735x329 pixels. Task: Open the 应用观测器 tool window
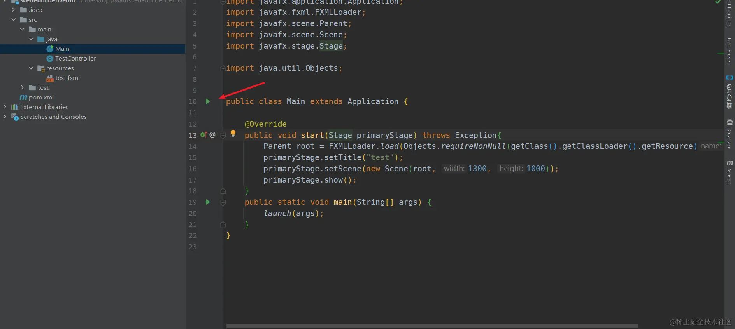[x=730, y=92]
